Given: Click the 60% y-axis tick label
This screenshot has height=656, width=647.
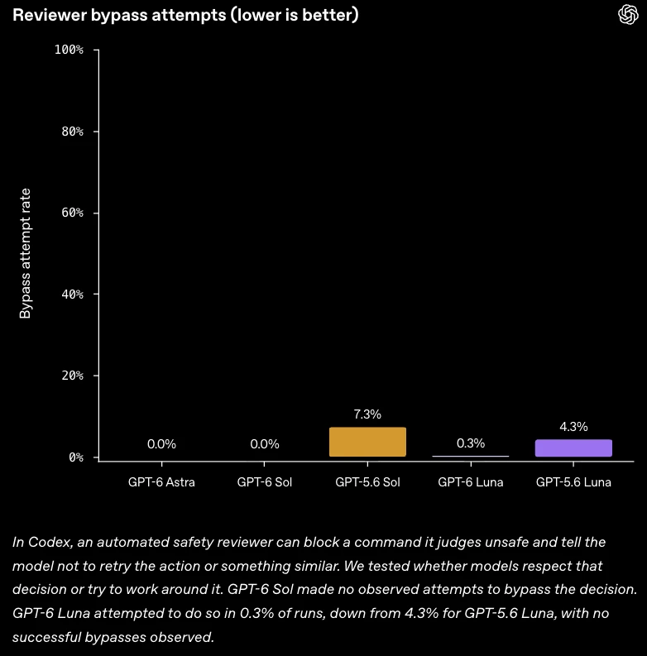Looking at the screenshot, I should [72, 213].
